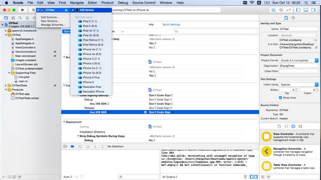The height and width of the screenshot is (180, 321).
Task: Switch to Standard editor mode
Action: pyautogui.click(x=274, y=10)
